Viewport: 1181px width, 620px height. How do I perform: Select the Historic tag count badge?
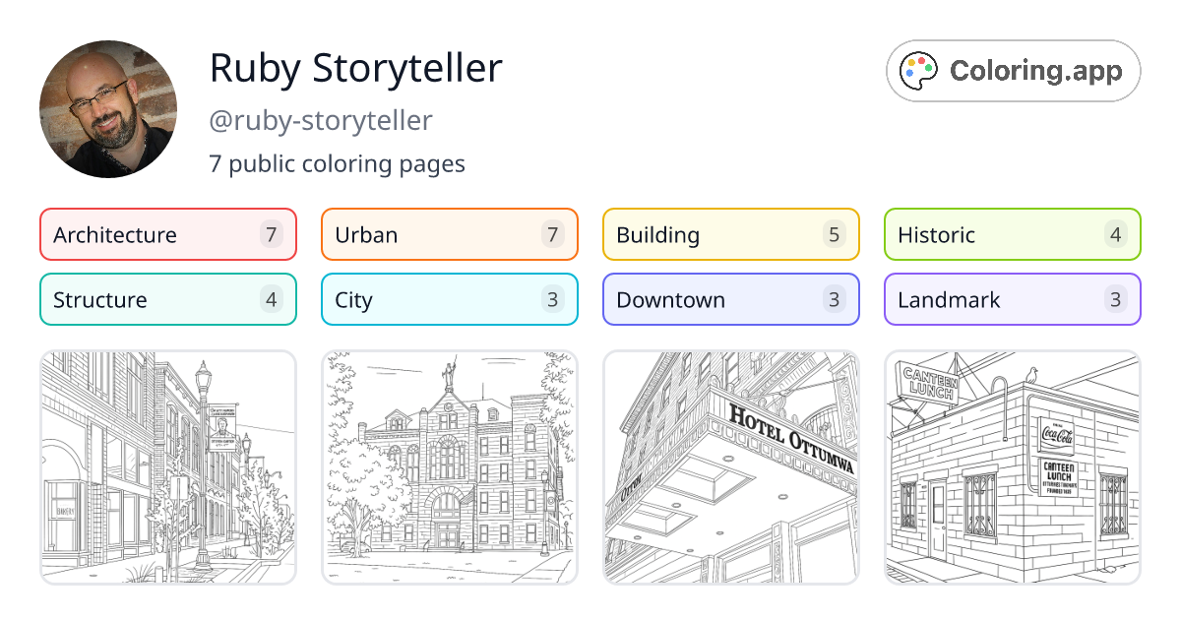(1115, 234)
